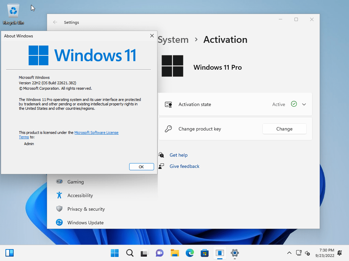
Task: Open the Widgets button on taskbar
Action: [x=10, y=253]
